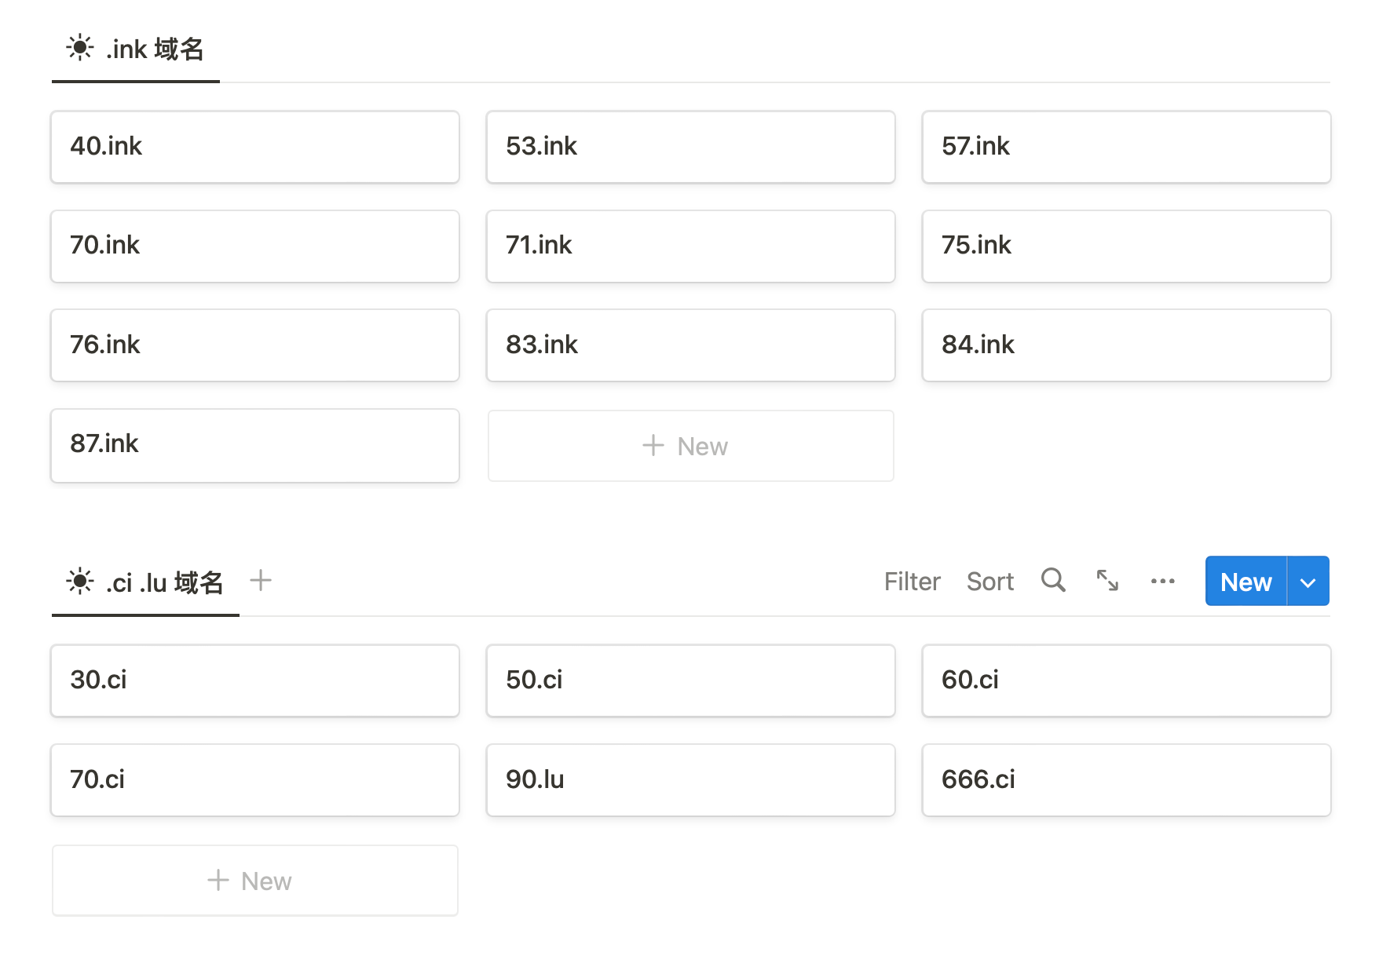Expand the blue New button dropdown arrow
This screenshot has height=956, width=1379.
pyautogui.click(x=1308, y=582)
